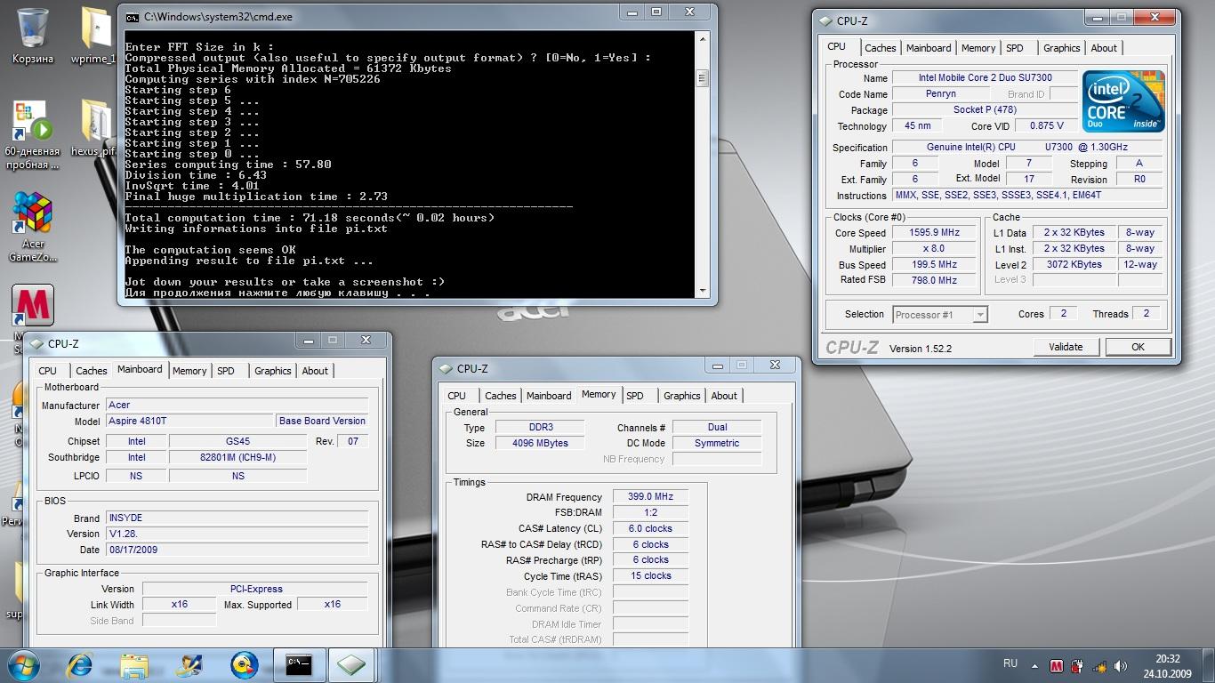This screenshot has width=1215, height=683.
Task: Open the McAfee desktop shortcut
Action: (x=33, y=306)
